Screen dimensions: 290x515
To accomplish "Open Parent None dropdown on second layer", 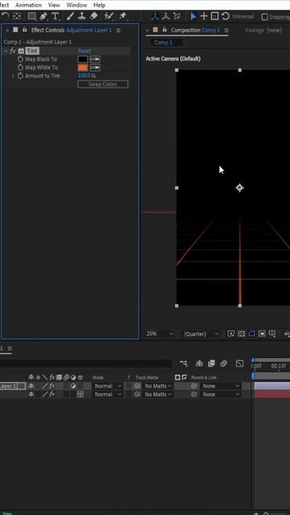I will [221, 394].
